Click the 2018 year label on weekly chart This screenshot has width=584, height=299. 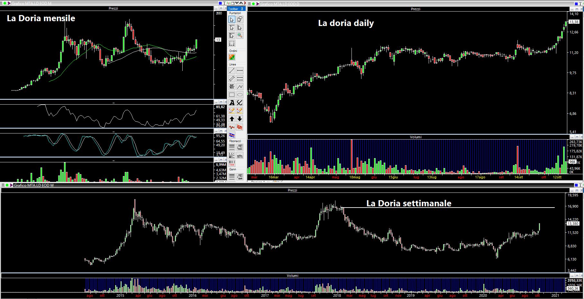pos(337,295)
